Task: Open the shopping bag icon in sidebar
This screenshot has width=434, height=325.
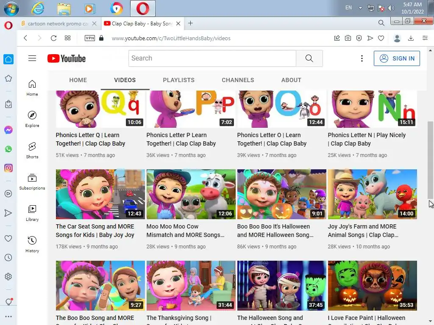Action: [8, 104]
